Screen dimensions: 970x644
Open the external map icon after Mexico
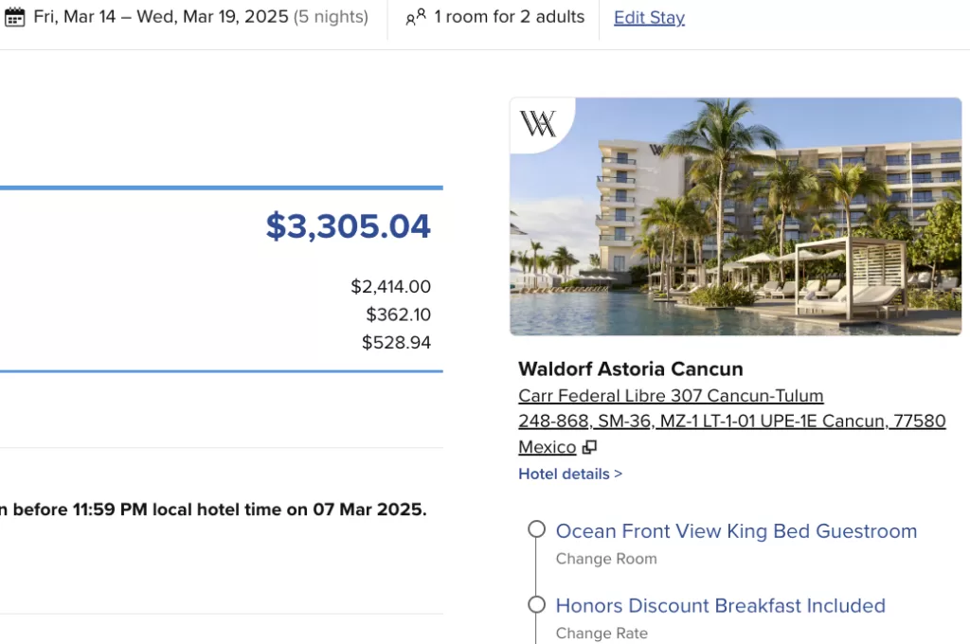(x=589, y=447)
